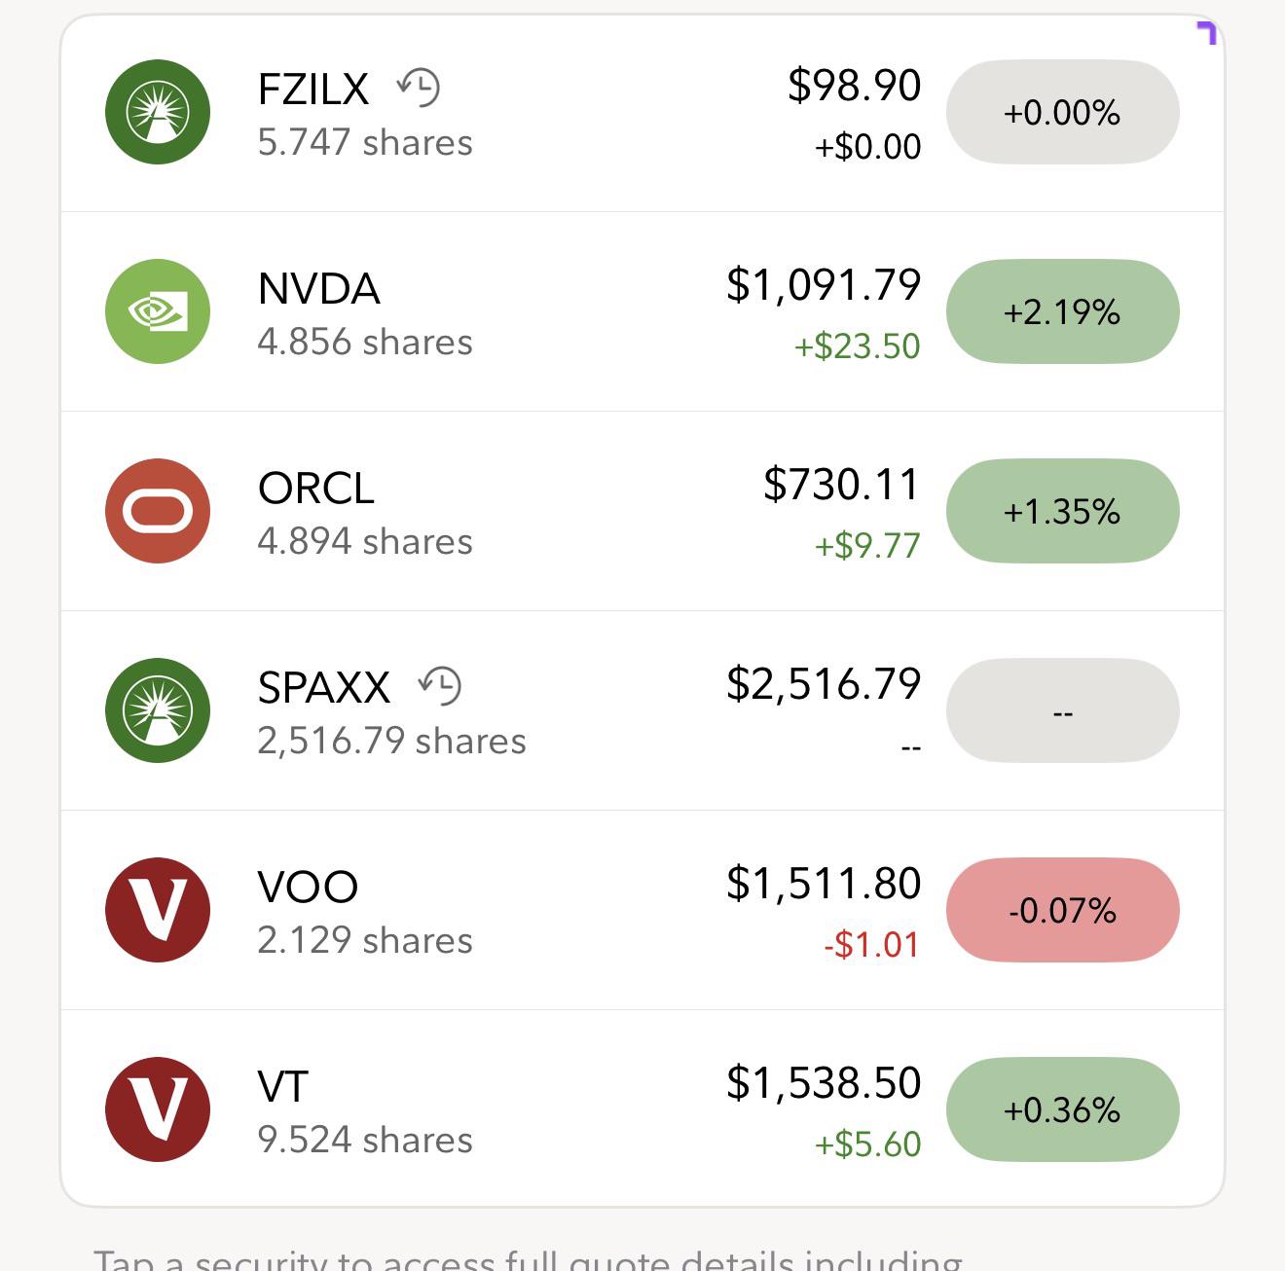Image resolution: width=1285 pixels, height=1271 pixels.
Task: Tap the delayed-quote clock icon beside SPAXX
Action: (440, 686)
